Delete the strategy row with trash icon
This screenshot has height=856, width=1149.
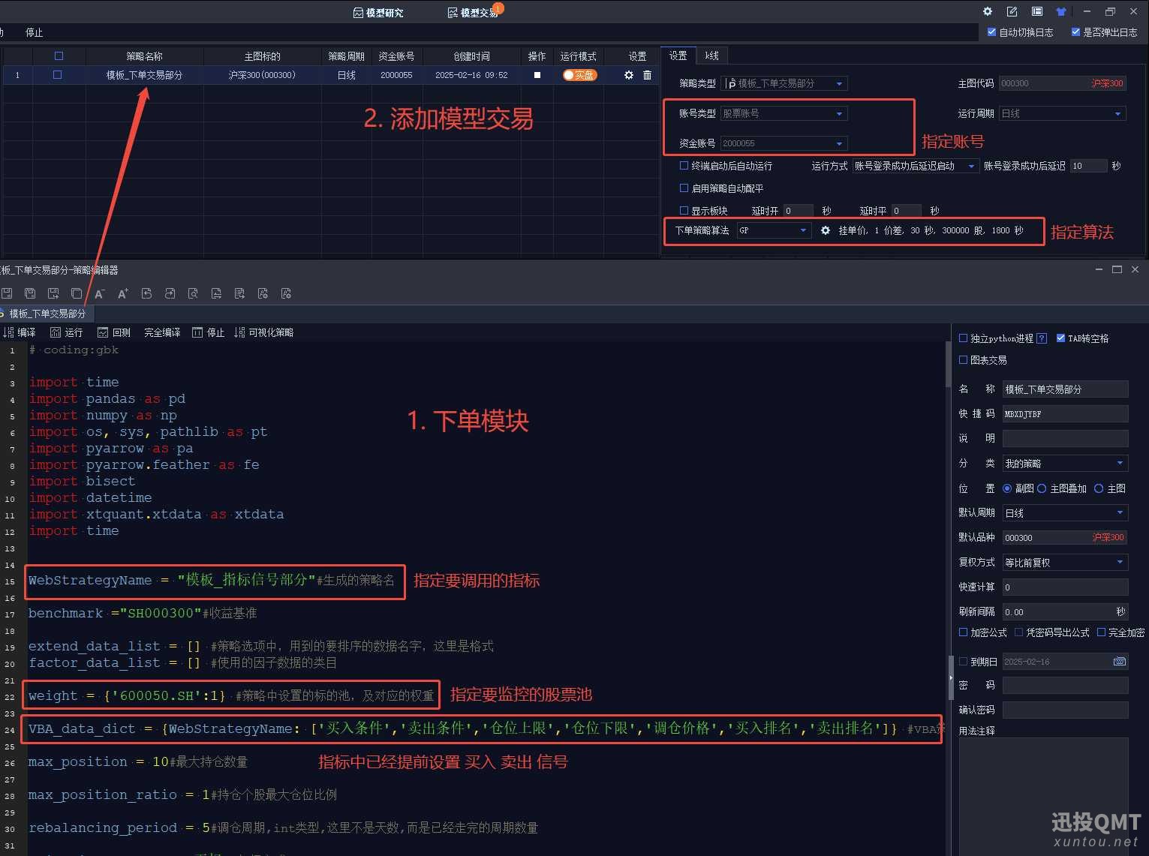[647, 75]
